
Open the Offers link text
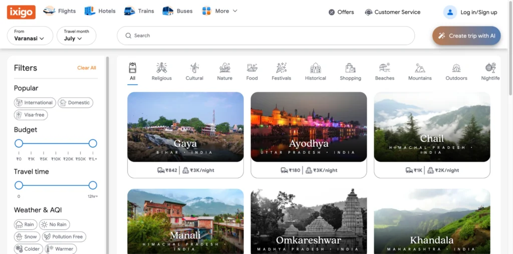[x=346, y=12]
